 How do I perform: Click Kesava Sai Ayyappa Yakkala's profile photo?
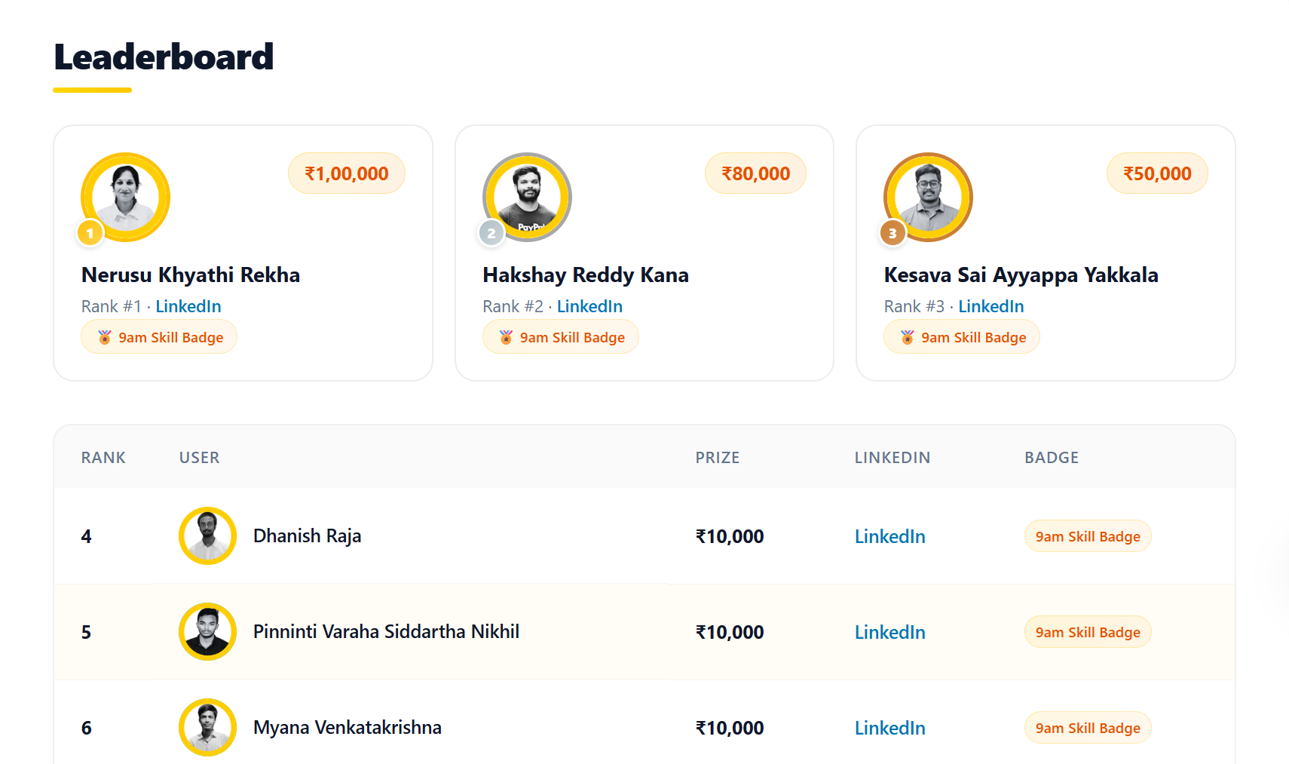coord(929,198)
